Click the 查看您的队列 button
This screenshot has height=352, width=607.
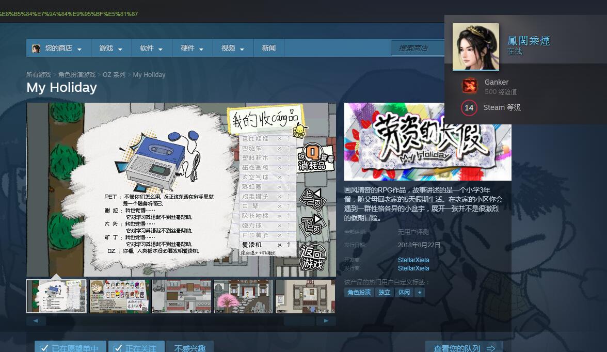(x=464, y=347)
